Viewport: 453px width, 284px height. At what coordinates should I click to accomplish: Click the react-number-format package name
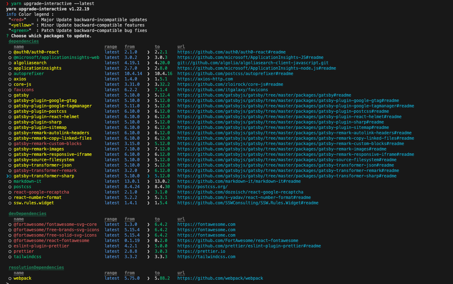[x=37, y=197]
